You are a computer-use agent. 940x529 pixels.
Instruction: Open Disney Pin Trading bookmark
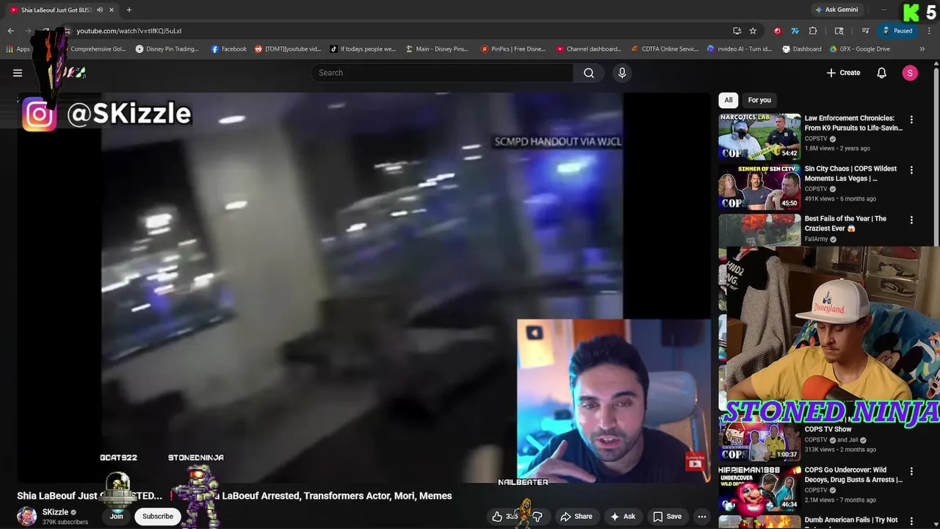pos(167,49)
